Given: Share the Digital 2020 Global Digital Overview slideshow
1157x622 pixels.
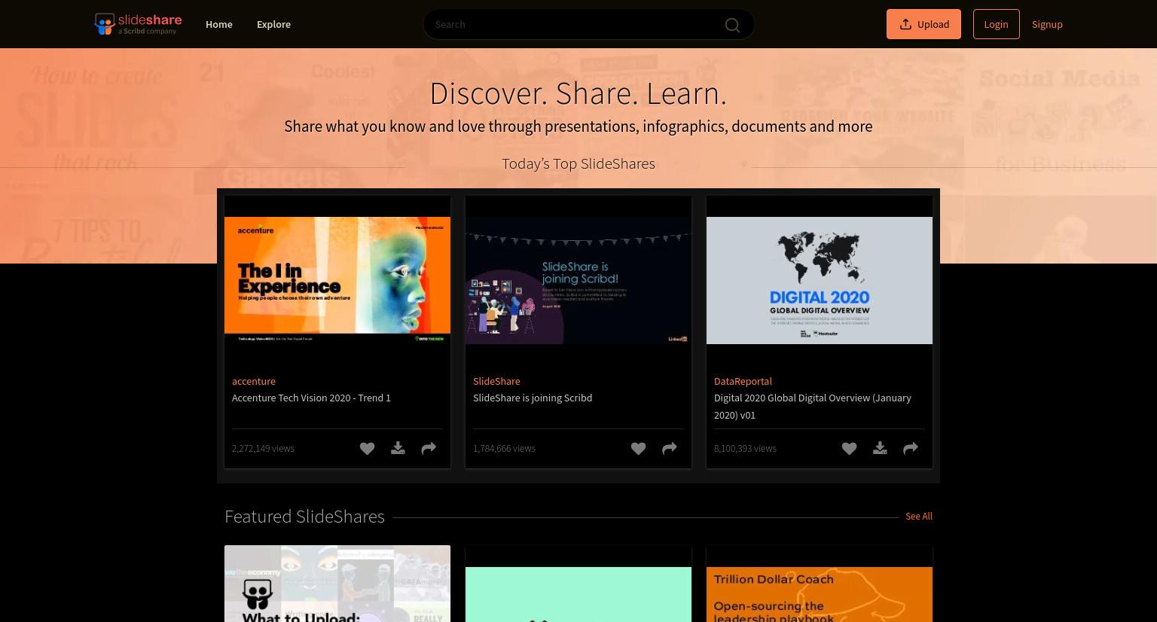Looking at the screenshot, I should pyautogui.click(x=911, y=449).
